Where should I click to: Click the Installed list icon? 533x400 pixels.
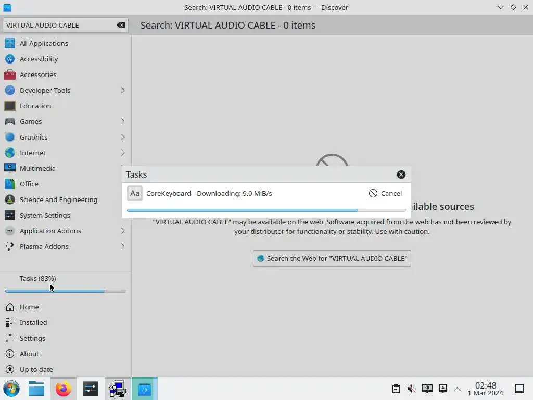coord(10,322)
